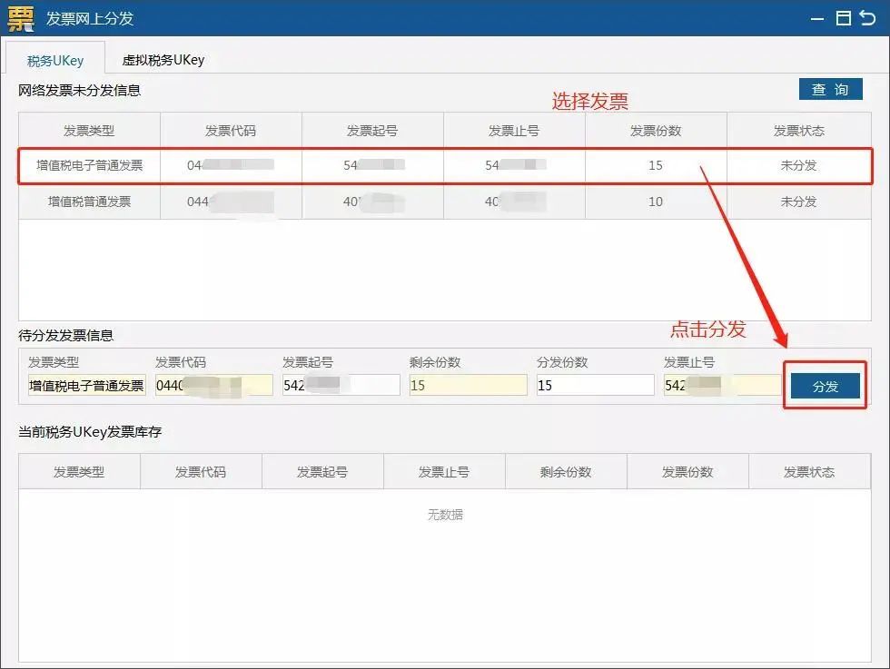This screenshot has height=669, width=890.
Task: Select the 增值税电子普通发票 row in undistributed table
Action: pyautogui.click(x=445, y=166)
